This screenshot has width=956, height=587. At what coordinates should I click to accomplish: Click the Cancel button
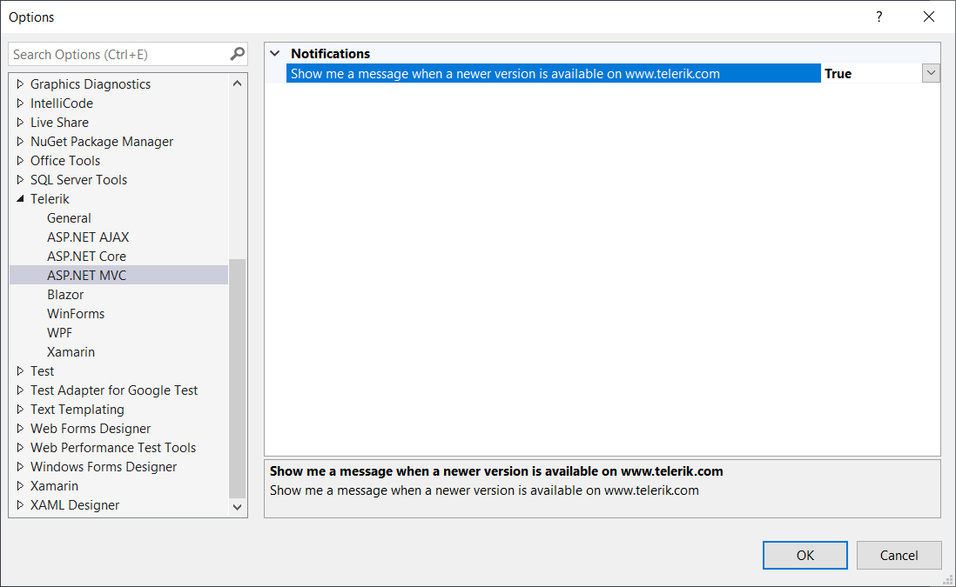[899, 555]
